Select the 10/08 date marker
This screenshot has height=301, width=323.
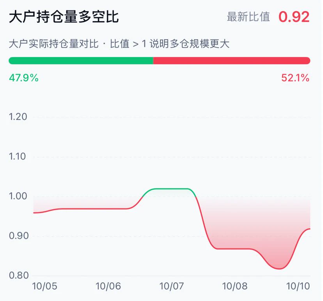[x=234, y=287]
